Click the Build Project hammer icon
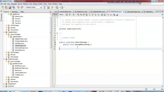 pyautogui.click(x=45, y=7)
